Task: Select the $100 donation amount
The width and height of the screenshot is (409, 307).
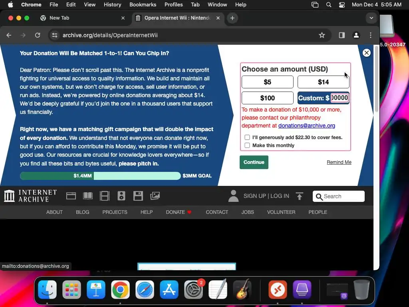Action: pos(267,98)
